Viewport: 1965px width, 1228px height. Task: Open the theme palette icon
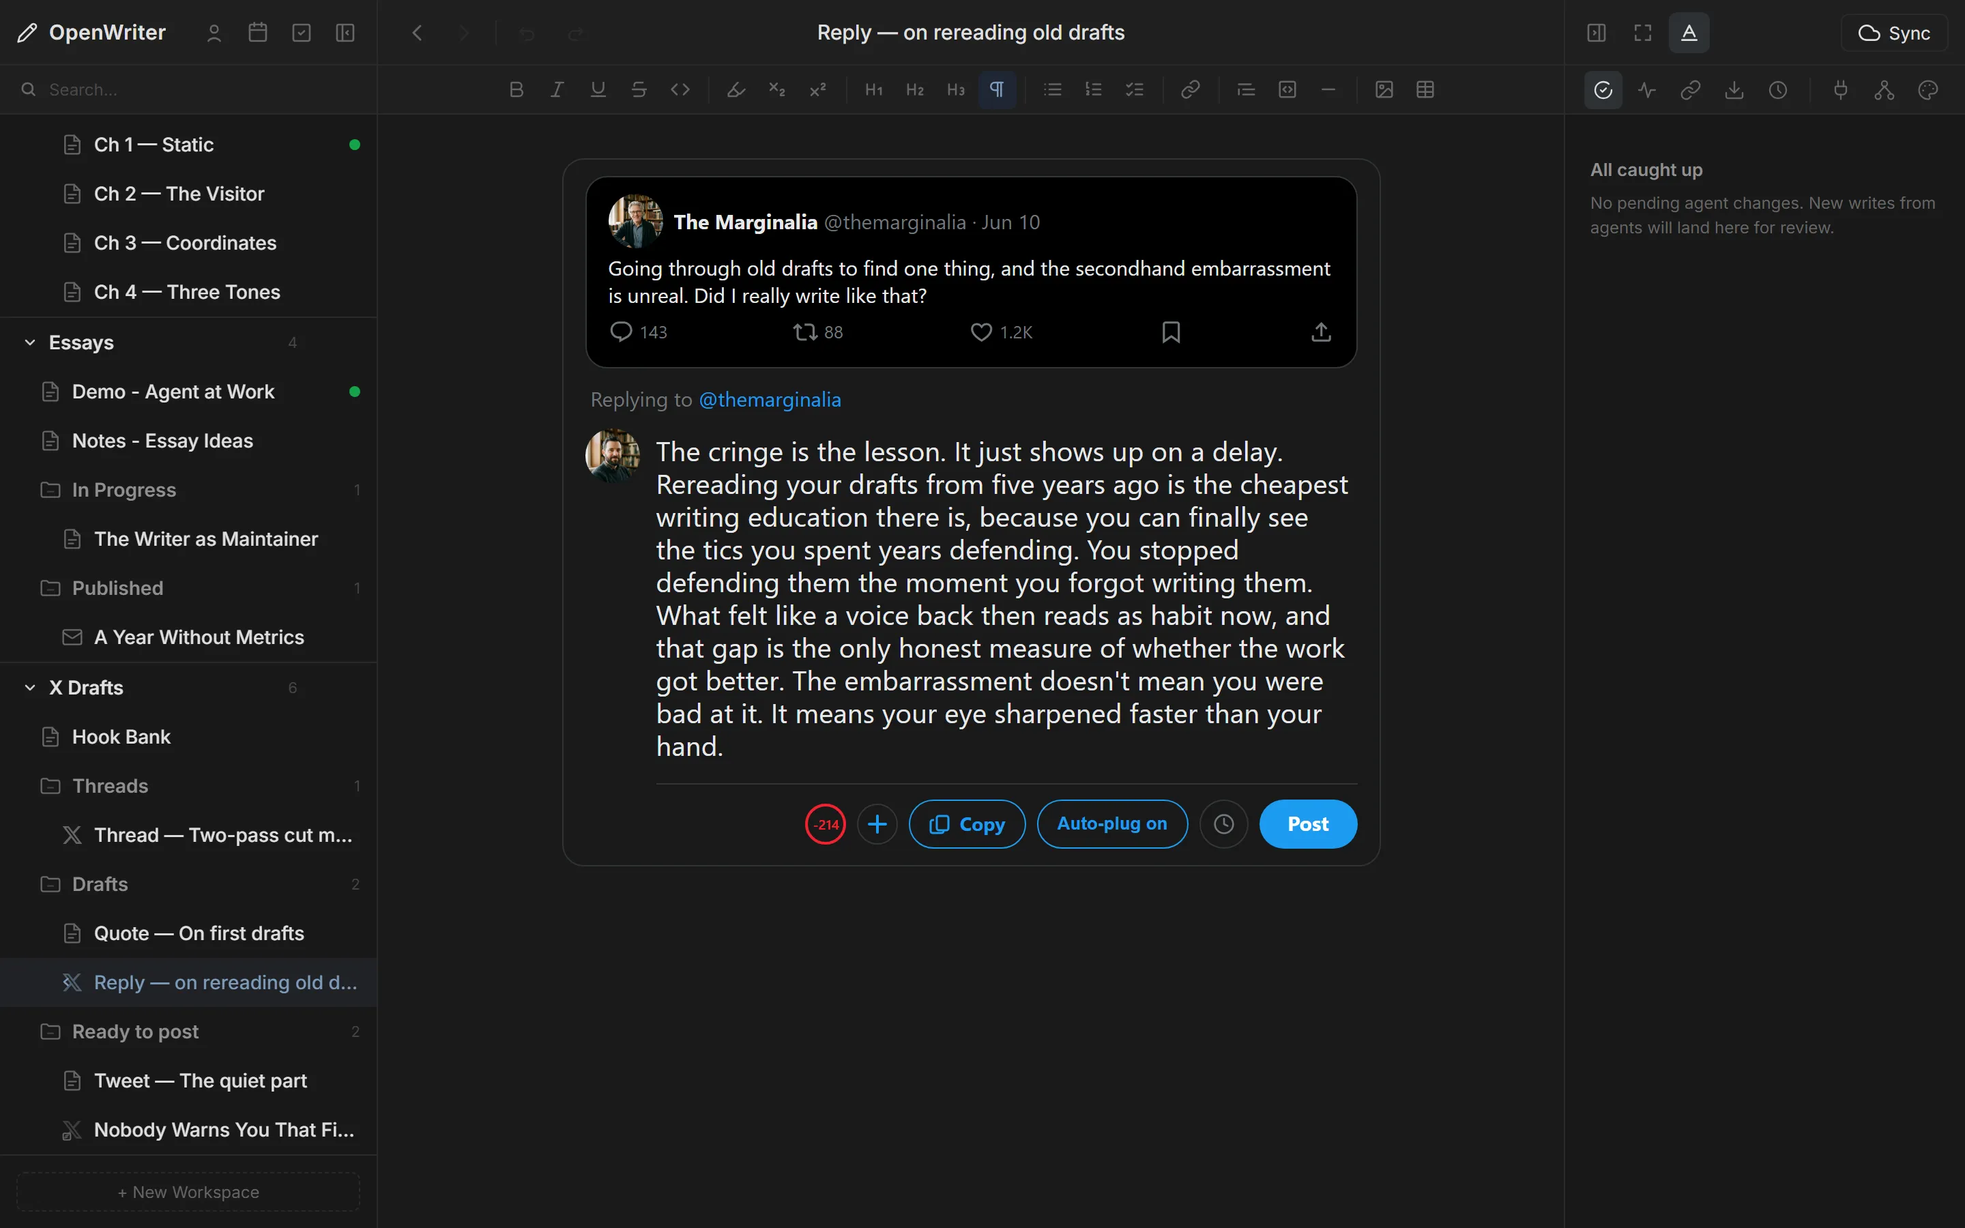1928,89
